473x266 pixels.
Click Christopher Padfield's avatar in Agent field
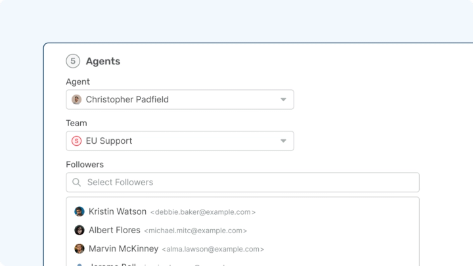pos(77,100)
